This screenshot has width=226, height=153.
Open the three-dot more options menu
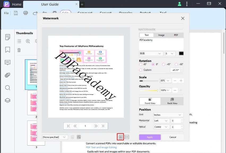(x=187, y=4)
